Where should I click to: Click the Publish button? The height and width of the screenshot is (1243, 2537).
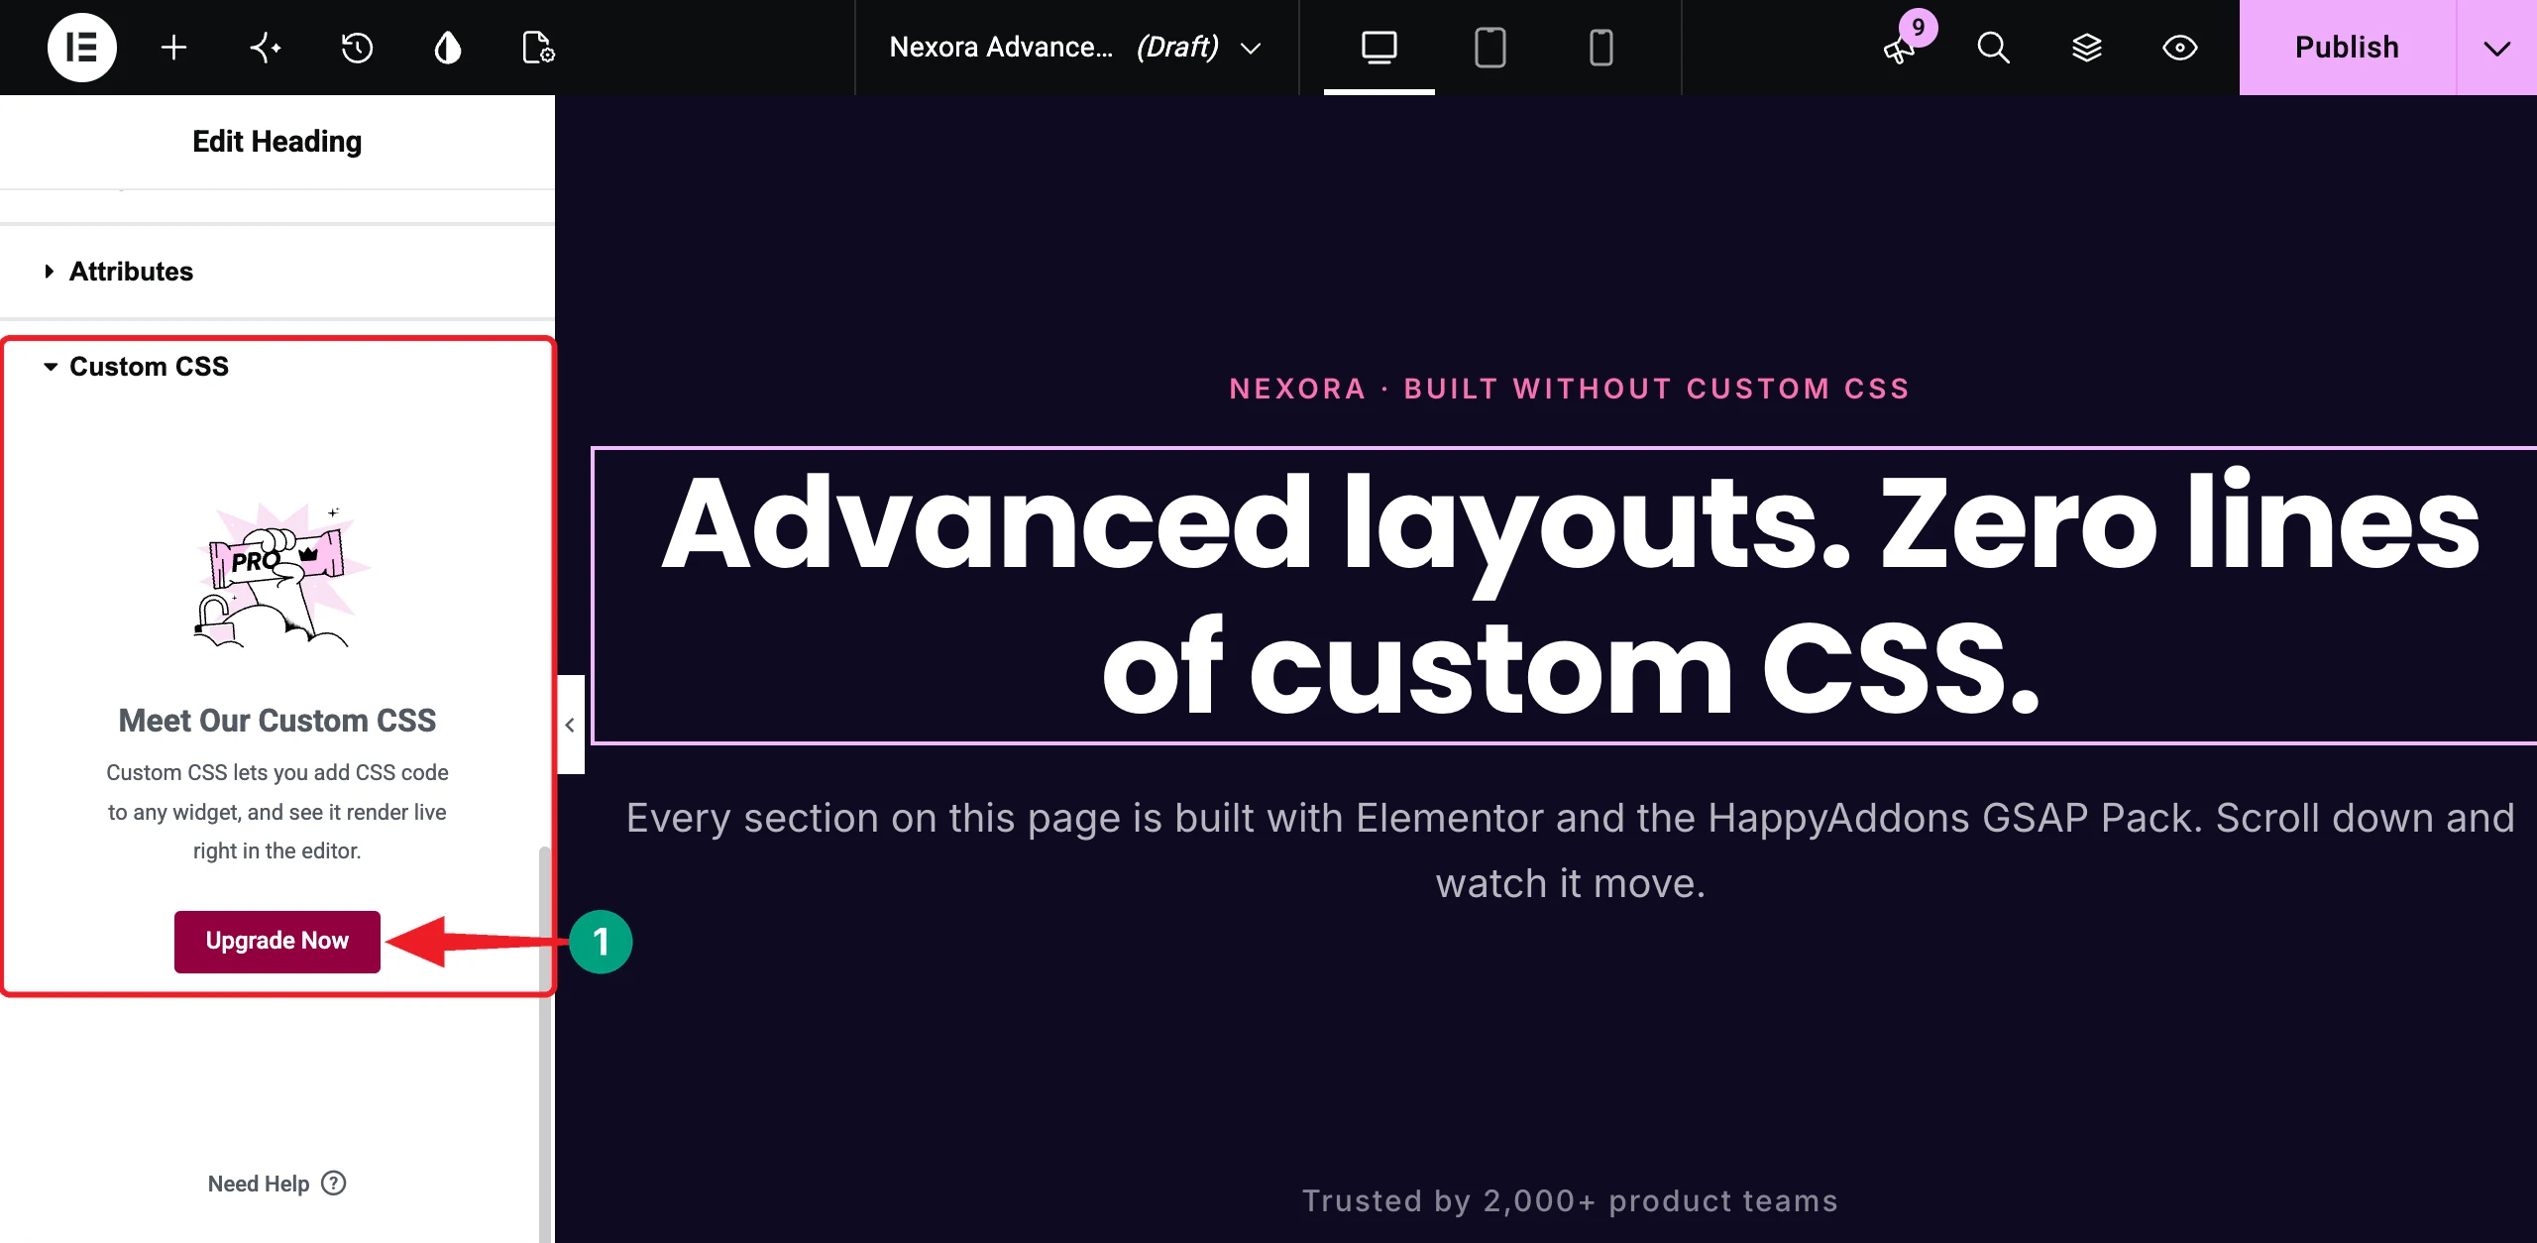[2347, 47]
